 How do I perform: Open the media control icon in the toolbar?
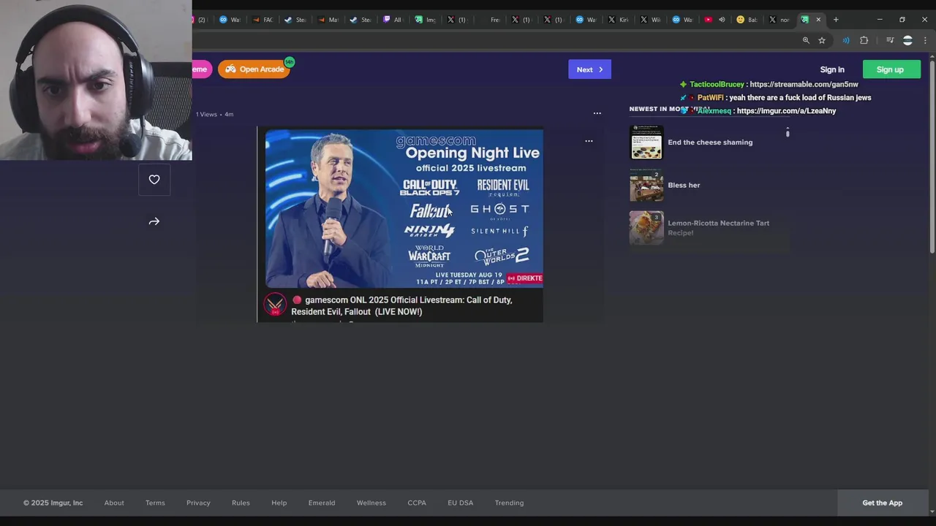tap(890, 40)
